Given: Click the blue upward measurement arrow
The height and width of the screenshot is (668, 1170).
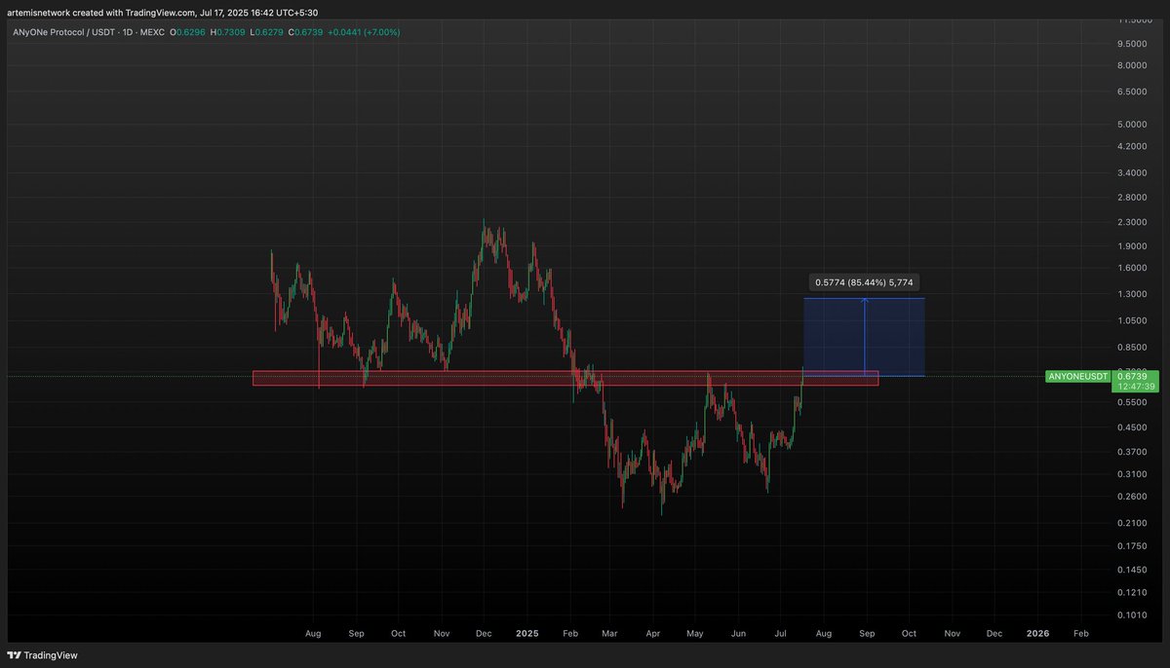Looking at the screenshot, I should click(x=865, y=336).
